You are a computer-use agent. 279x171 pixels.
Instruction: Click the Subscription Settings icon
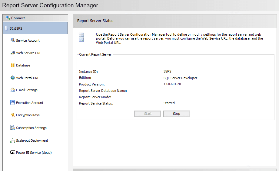pyautogui.click(x=13, y=128)
